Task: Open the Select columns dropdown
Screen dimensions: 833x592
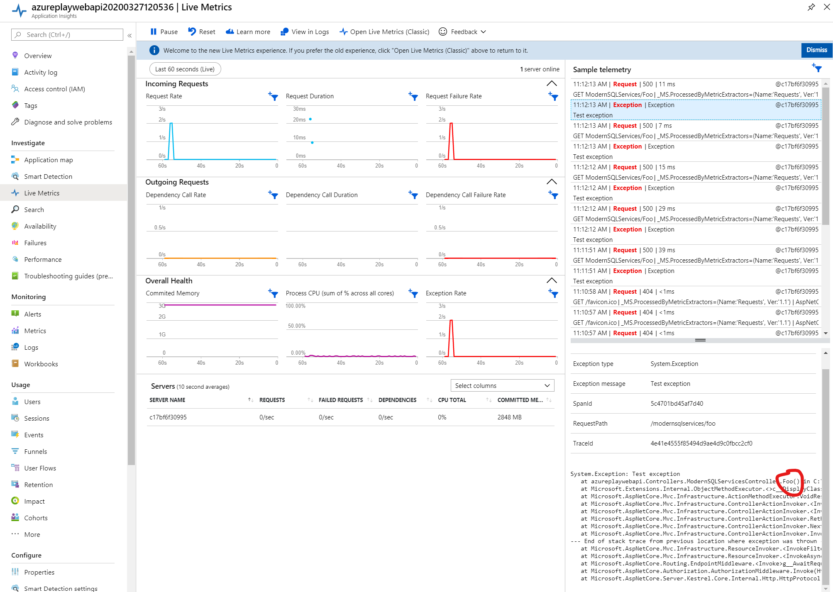Action: pos(502,385)
